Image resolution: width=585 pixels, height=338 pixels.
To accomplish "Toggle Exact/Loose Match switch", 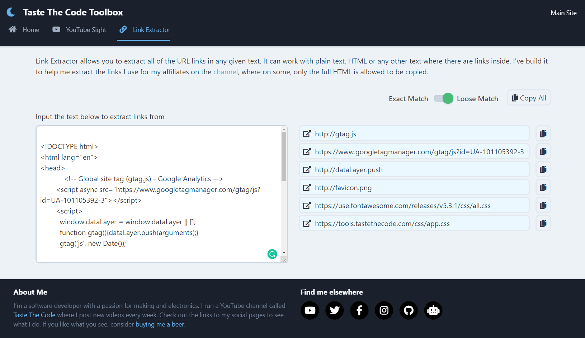I will 443,98.
